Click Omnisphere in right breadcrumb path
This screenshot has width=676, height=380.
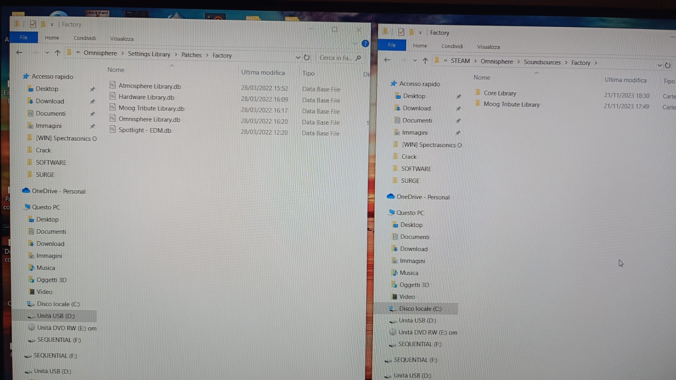[x=497, y=61]
